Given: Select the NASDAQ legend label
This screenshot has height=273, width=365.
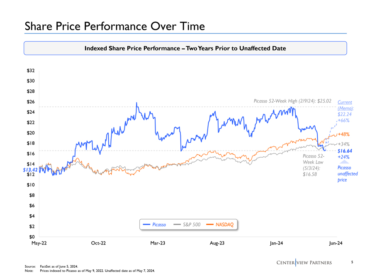Looking at the screenshot, I should pos(225,225).
